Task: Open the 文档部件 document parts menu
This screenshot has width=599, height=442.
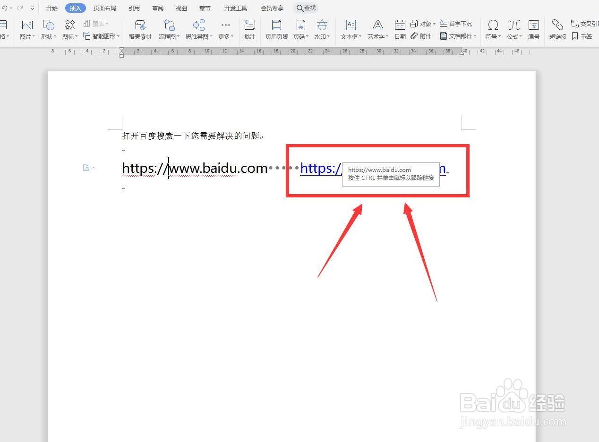Action: (458, 36)
